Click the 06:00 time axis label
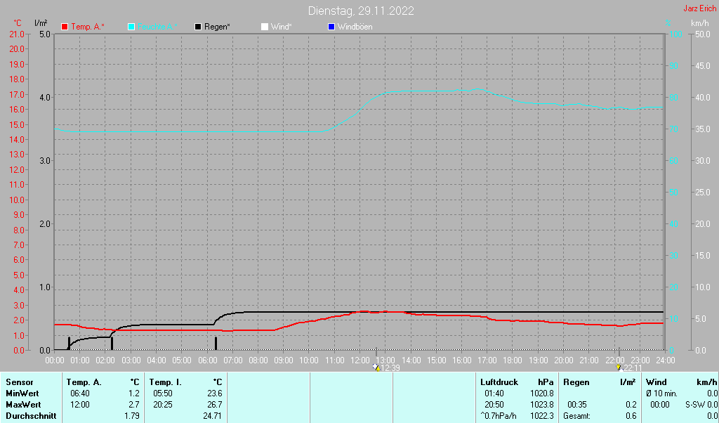The width and height of the screenshot is (719, 423). [207, 360]
